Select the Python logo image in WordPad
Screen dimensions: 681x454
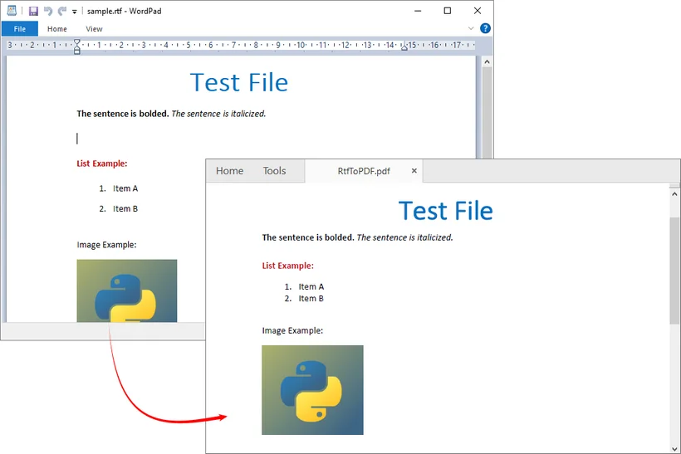click(127, 290)
